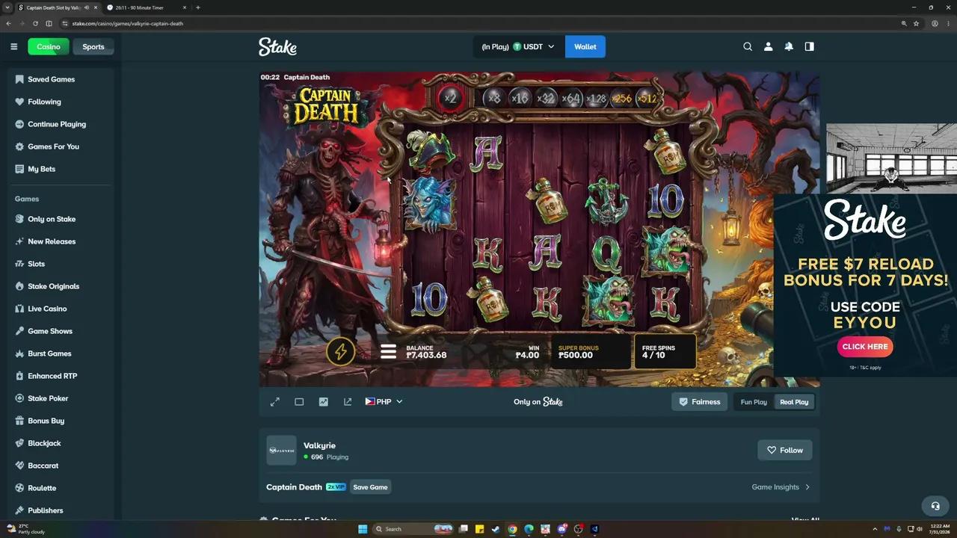Screen dimensions: 957x538
Task: Toggle theatre mode below the game
Action: point(299,401)
